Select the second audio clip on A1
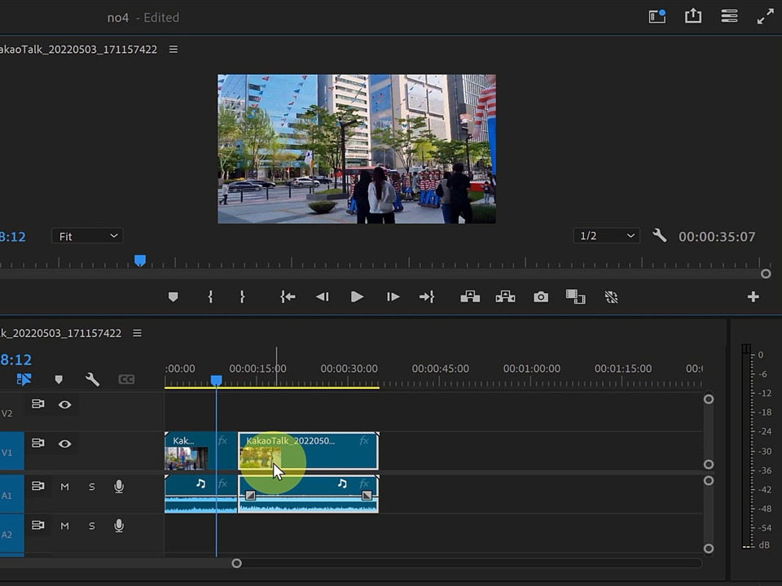Screen dimensions: 782x586 [308, 494]
